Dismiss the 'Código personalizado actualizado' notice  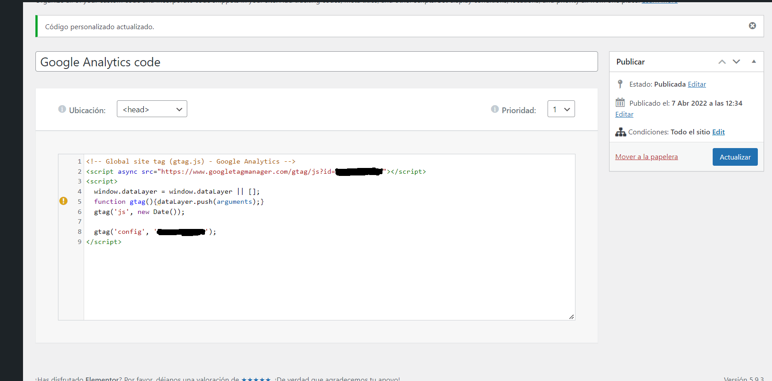point(752,26)
